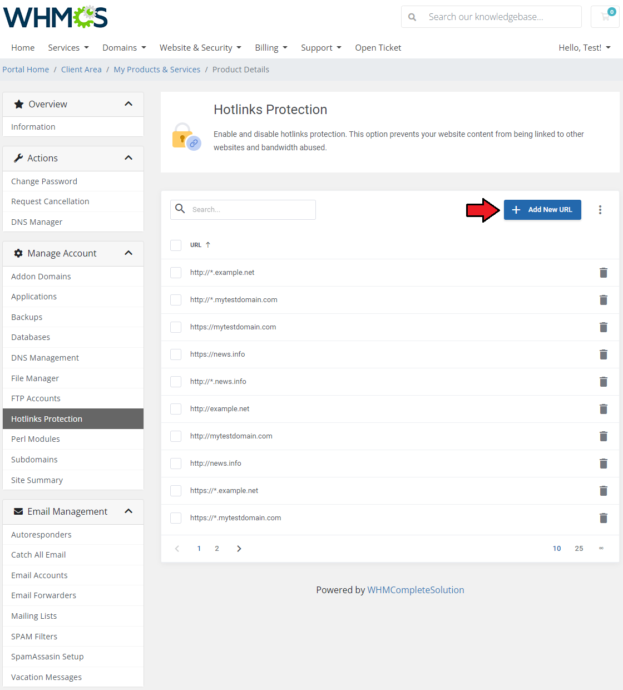Check the http://*.news.info row checkbox
The width and height of the screenshot is (623, 690).
pyautogui.click(x=176, y=382)
